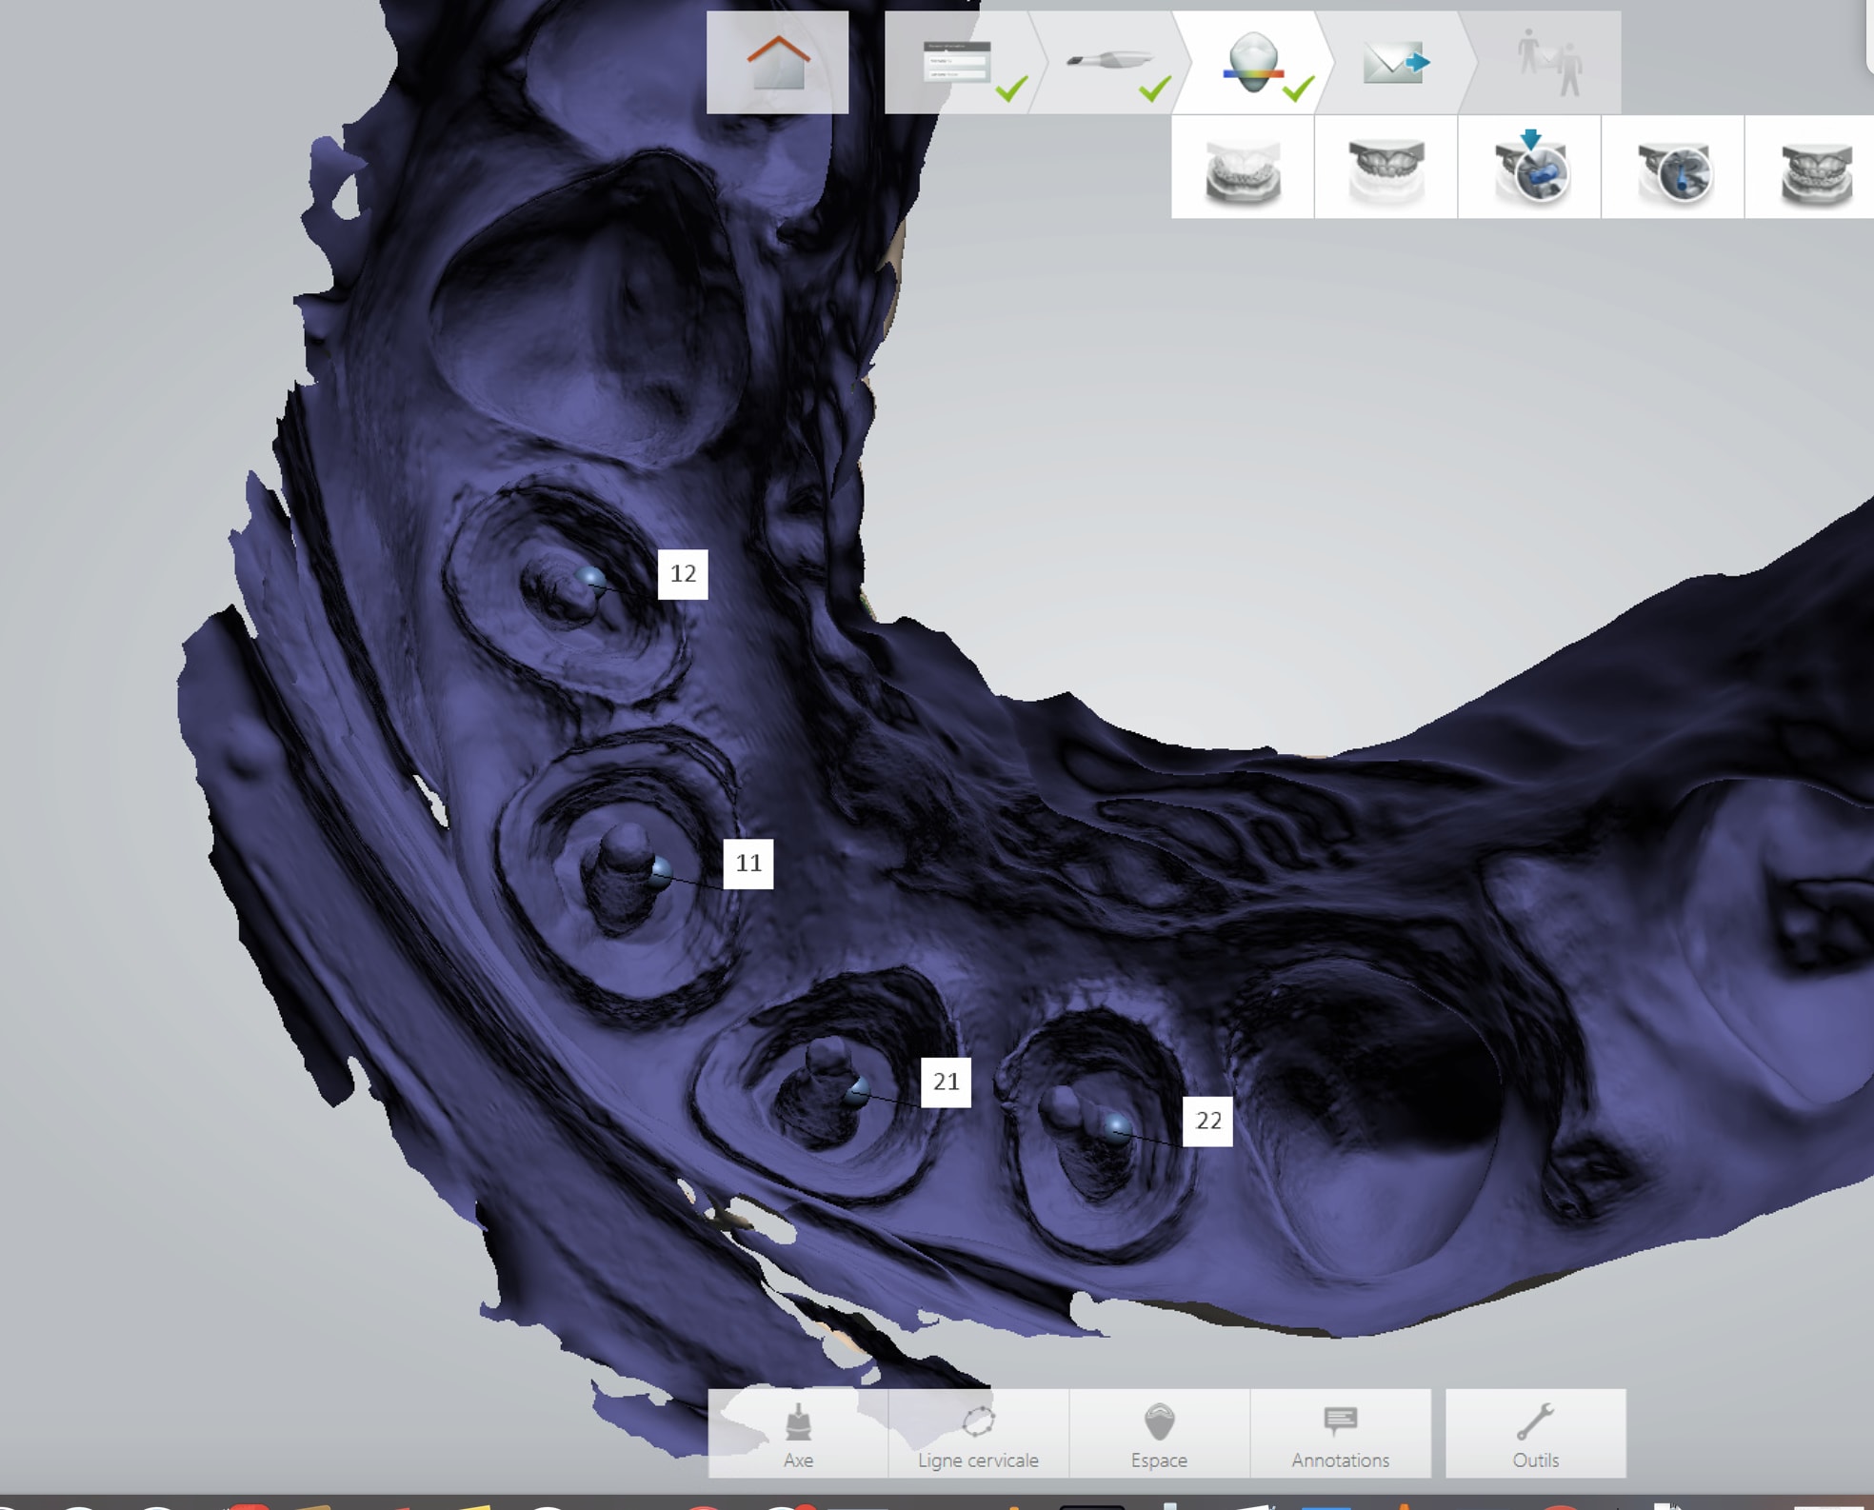Select the tooth 21 annotation label
Screen dimensions: 1874x1510
(x=946, y=1082)
